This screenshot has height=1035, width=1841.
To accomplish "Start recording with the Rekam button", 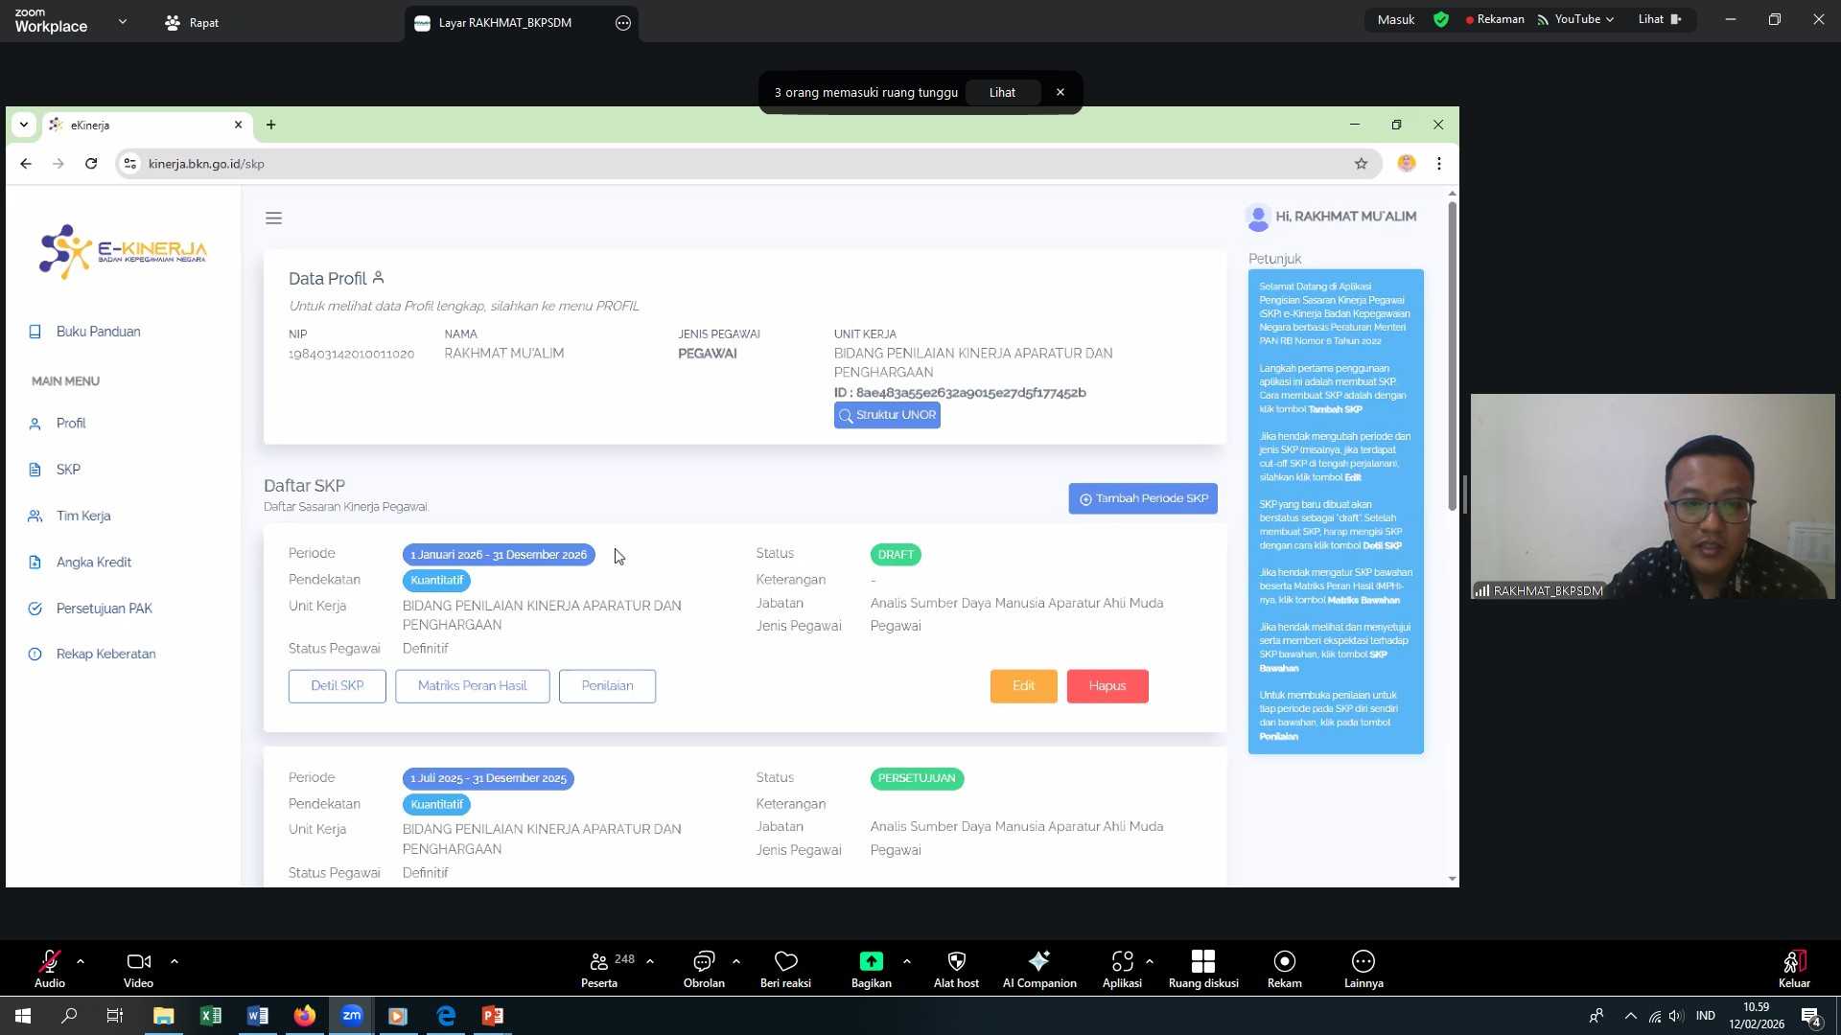I will (1284, 961).
